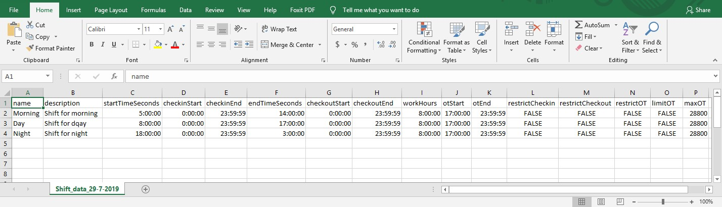This screenshot has height=207, width=722.
Task: Expand the Name Box dropdown arrow
Action: click(x=48, y=76)
